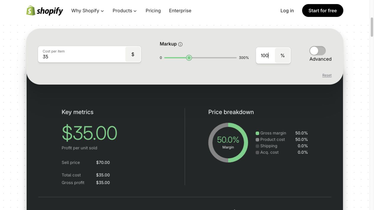Expand the Products menu
374x210 pixels.
click(124, 11)
